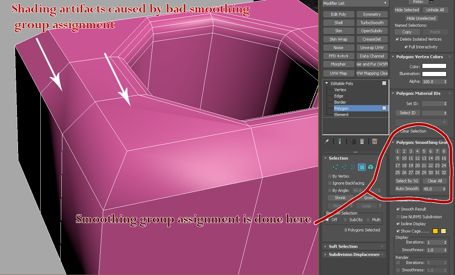Open the Modifier List dropdown
This screenshot has width=455, height=275.
point(355,3)
